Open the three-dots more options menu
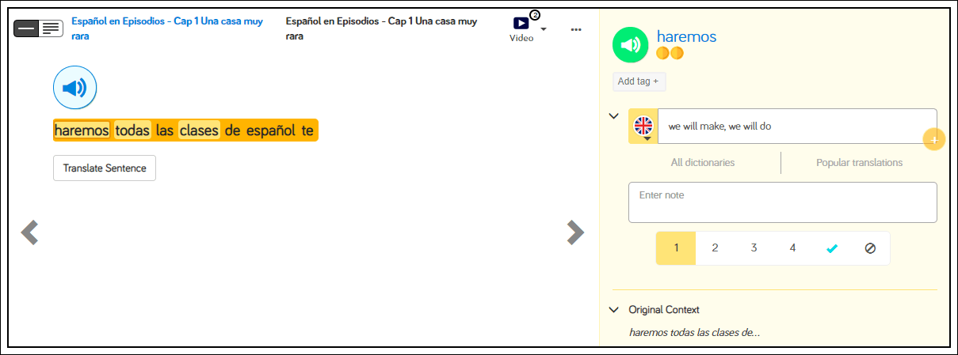This screenshot has width=958, height=355. [576, 29]
